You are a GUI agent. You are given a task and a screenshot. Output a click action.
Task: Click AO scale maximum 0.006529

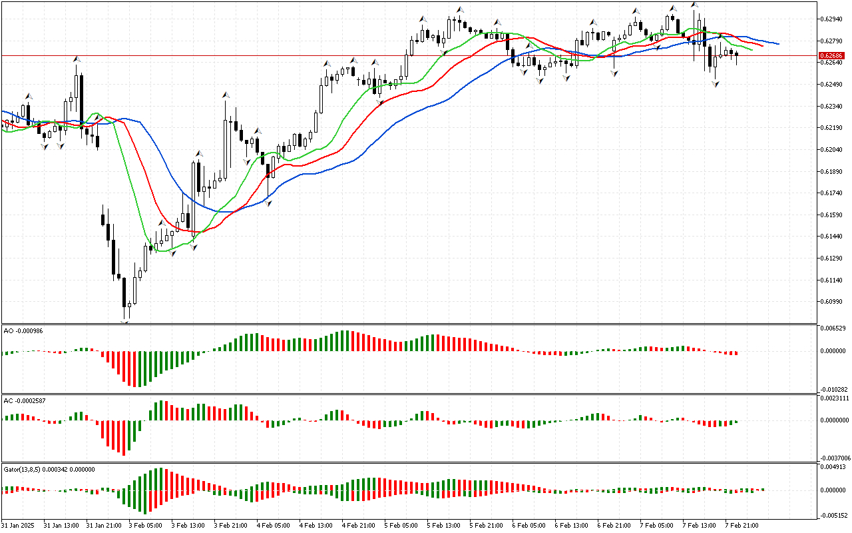coord(832,328)
